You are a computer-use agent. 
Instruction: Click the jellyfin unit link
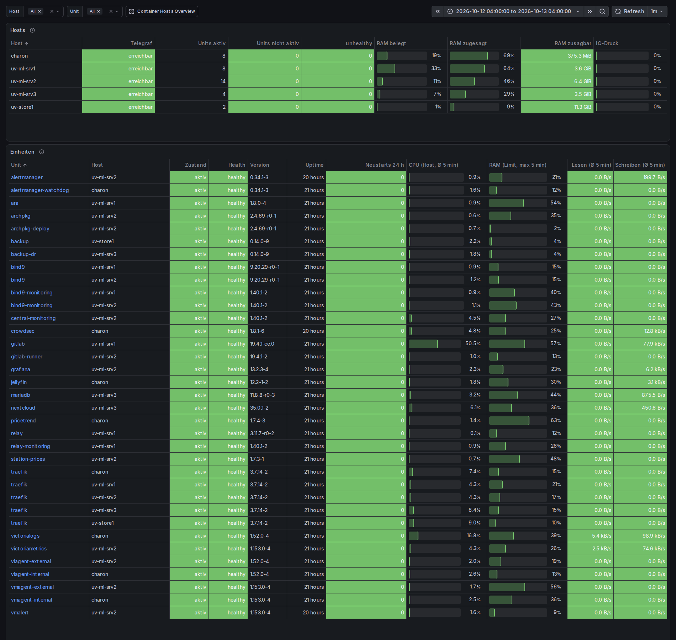click(19, 382)
